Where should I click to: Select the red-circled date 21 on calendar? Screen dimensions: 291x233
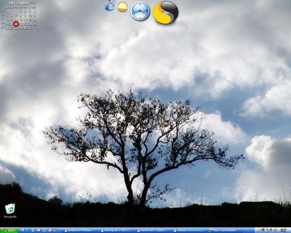[x=16, y=24]
